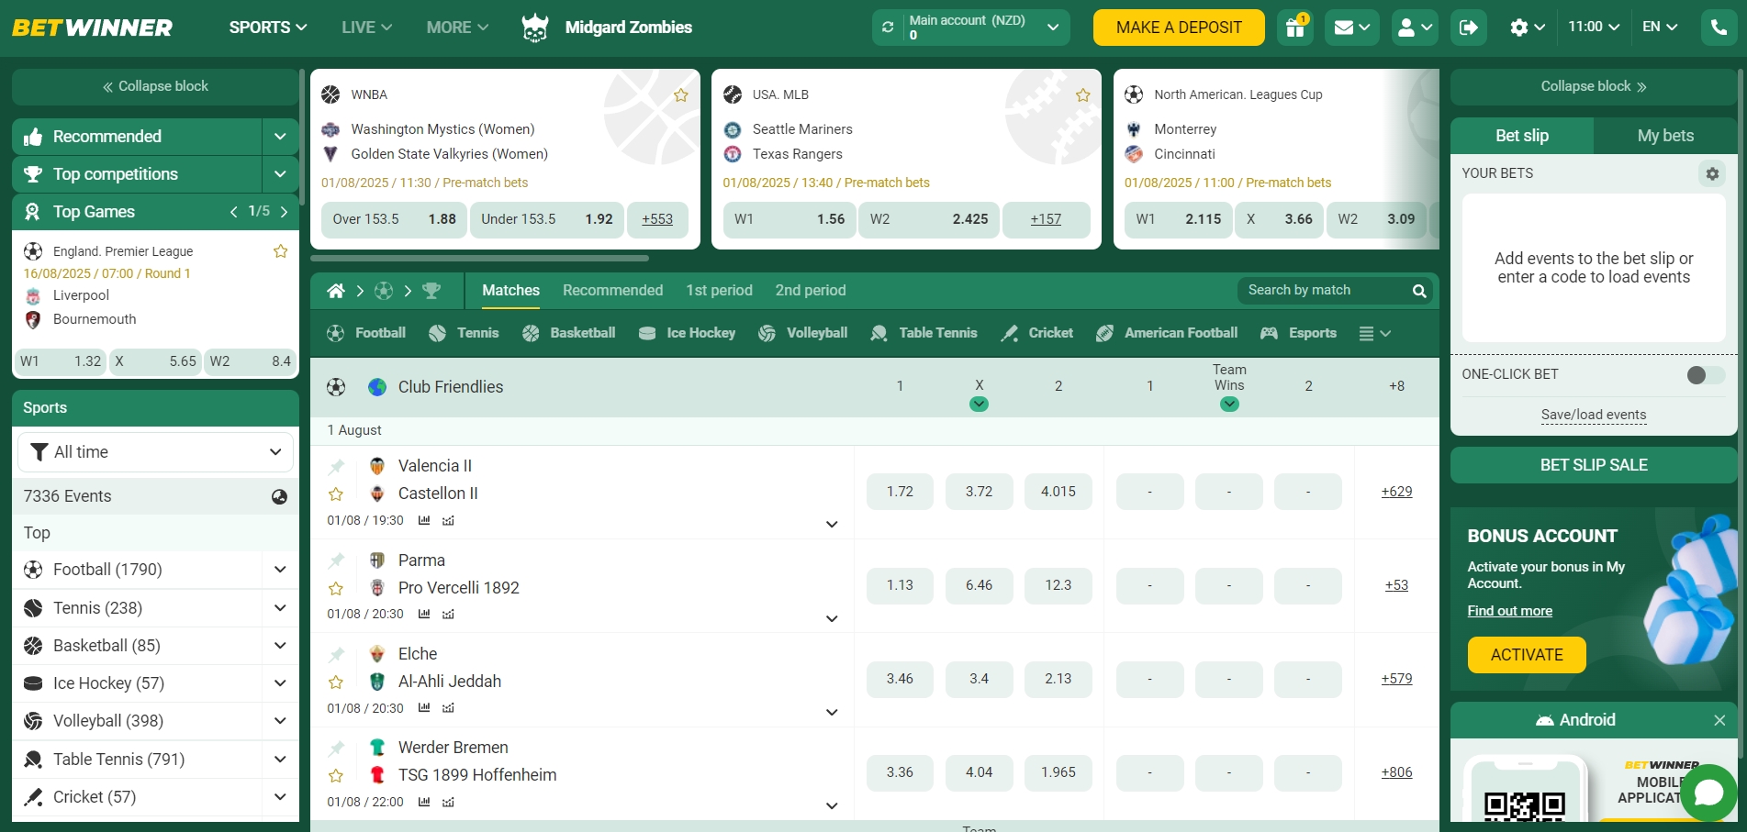Click the BET SLIP SALE button

[1594, 465]
